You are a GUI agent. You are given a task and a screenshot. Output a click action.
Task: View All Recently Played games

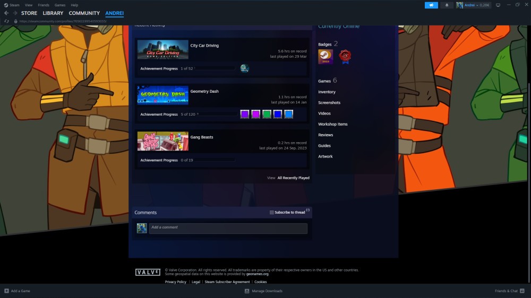293,178
